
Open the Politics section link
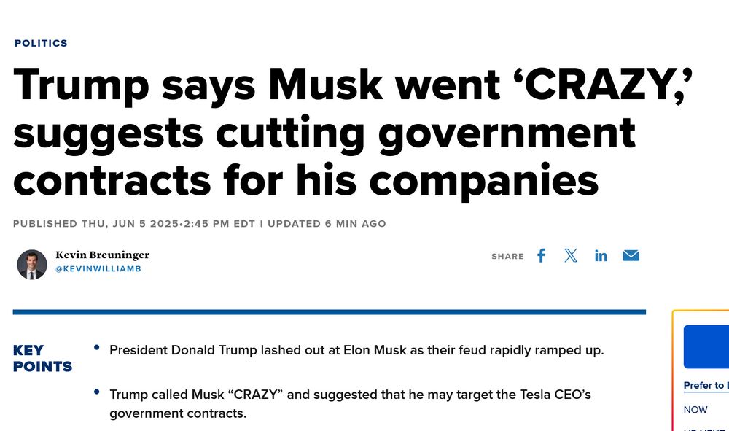tap(41, 43)
